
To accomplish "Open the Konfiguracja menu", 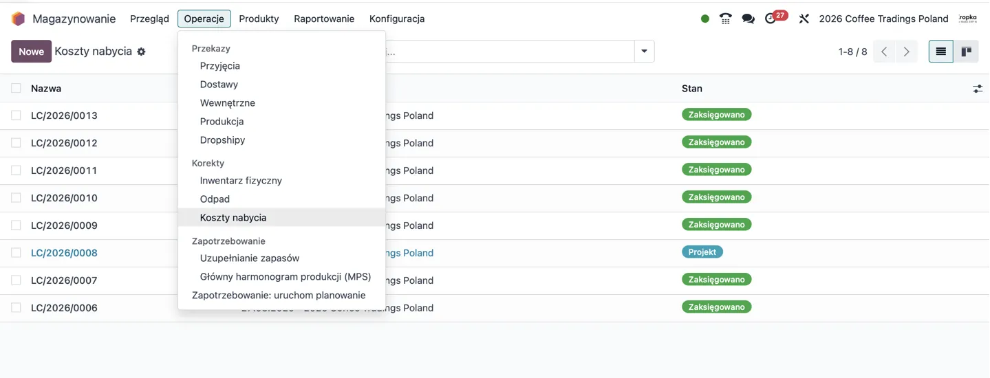I will click(x=397, y=19).
